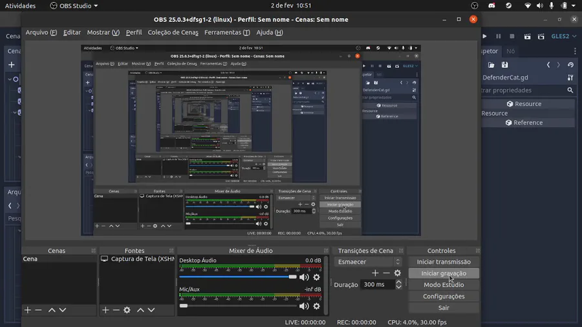Pop out the Transições de Cena dock
The height and width of the screenshot is (327, 582).
coord(401,251)
